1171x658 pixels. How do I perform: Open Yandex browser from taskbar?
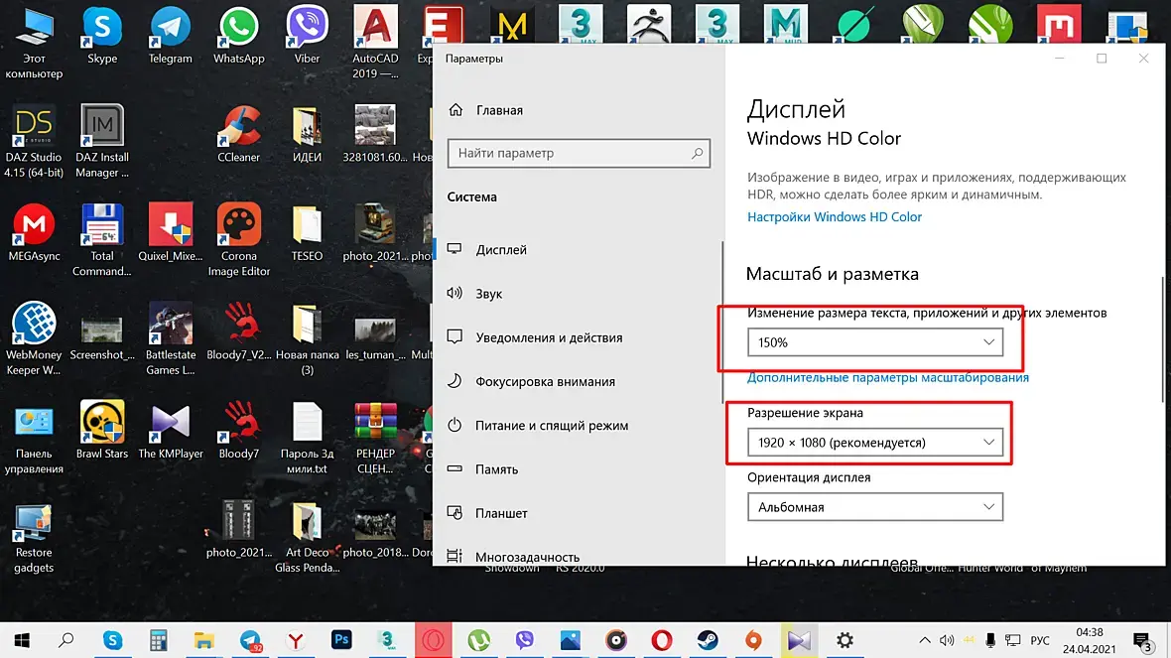pos(296,640)
